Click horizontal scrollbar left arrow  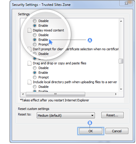23,94
